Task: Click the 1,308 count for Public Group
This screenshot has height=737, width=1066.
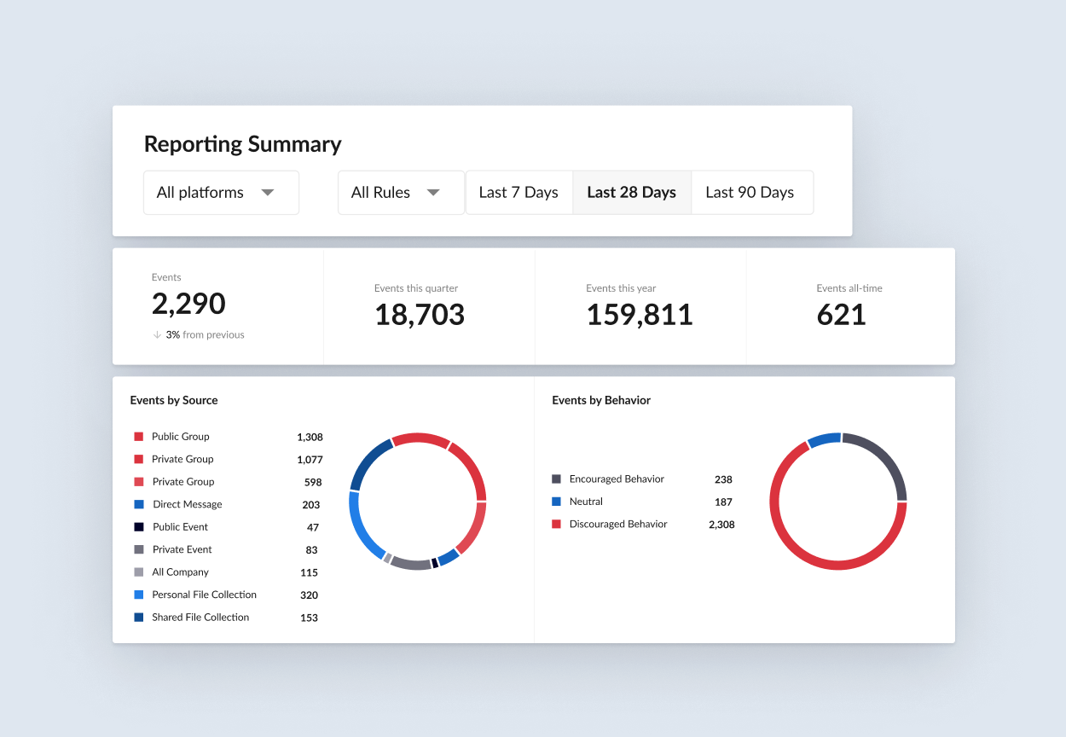Action: coord(310,438)
